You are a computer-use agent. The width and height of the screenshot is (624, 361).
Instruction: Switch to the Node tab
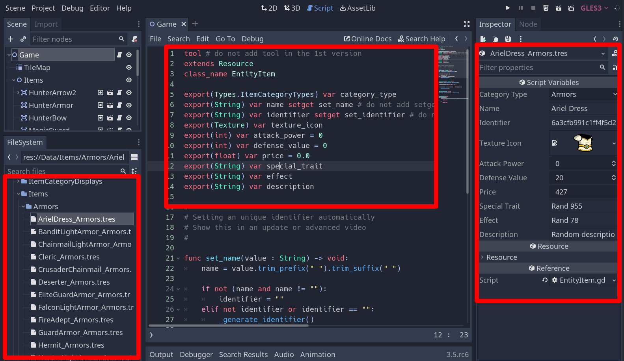[x=528, y=24]
